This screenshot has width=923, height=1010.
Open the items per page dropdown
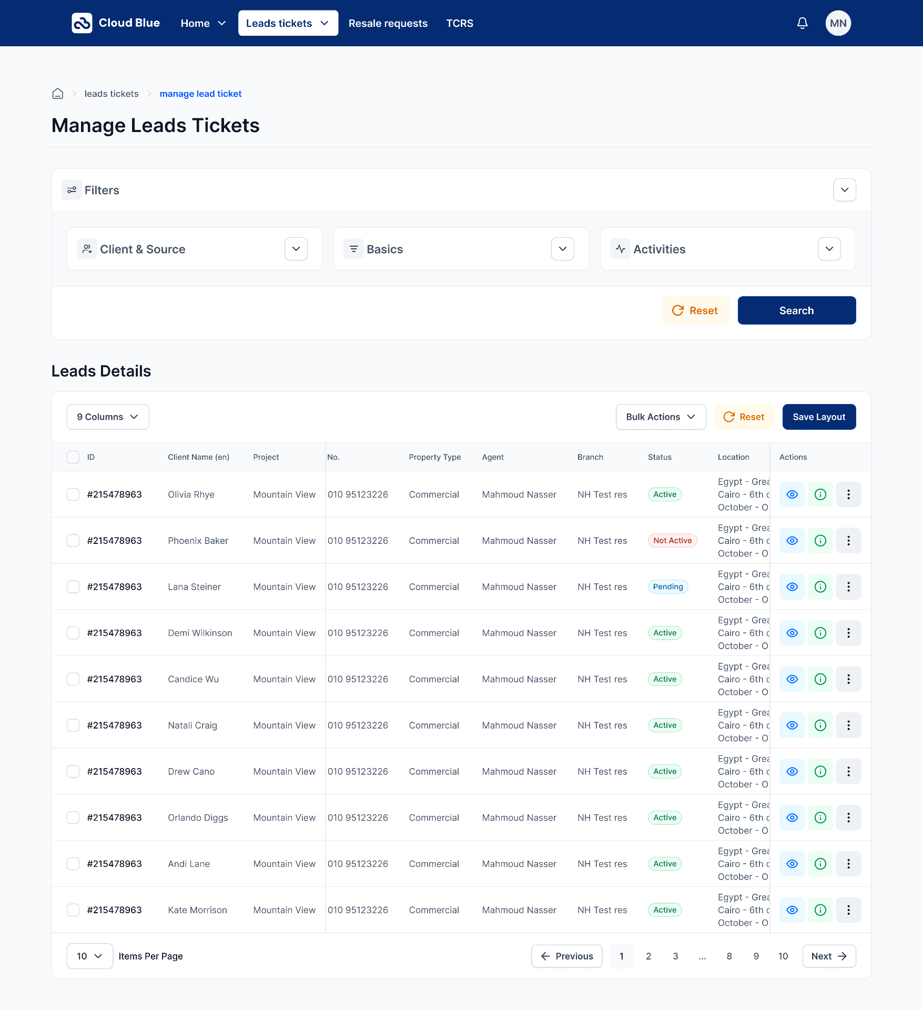coord(90,956)
